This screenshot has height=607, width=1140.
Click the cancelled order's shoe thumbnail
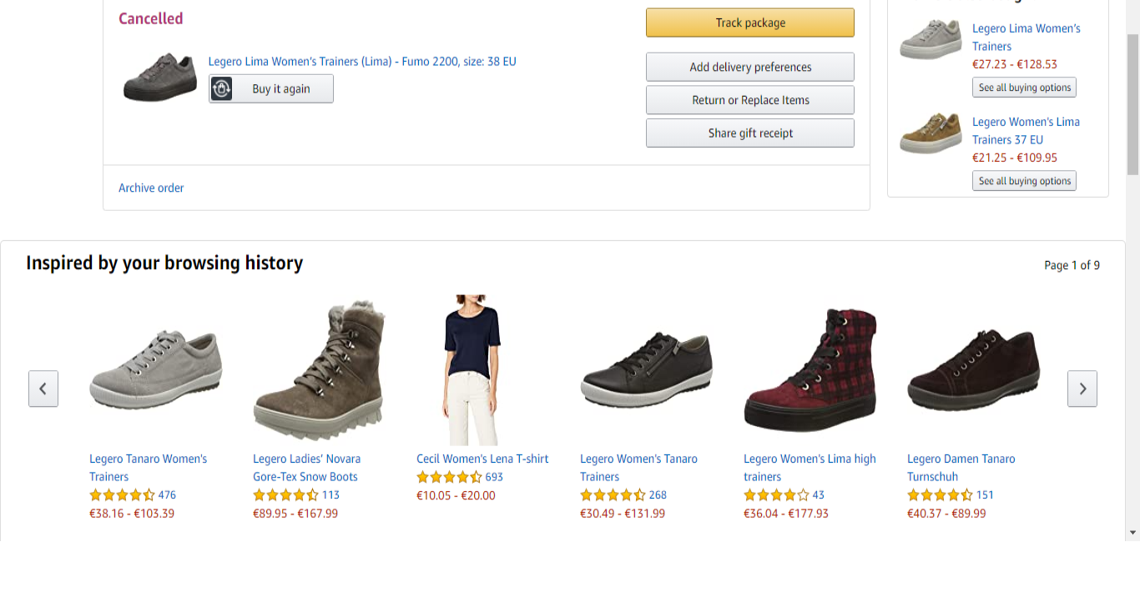pos(160,78)
